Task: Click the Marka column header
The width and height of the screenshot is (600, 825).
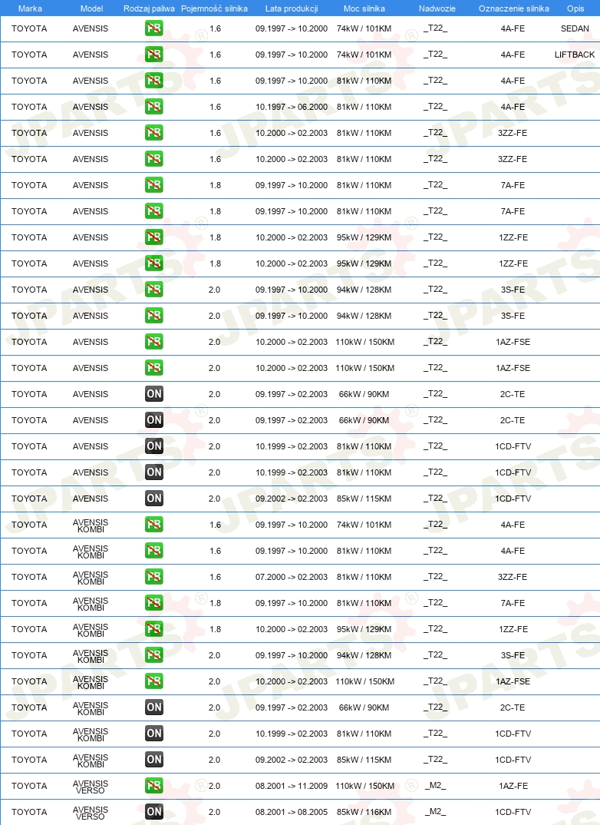Action: (x=30, y=8)
